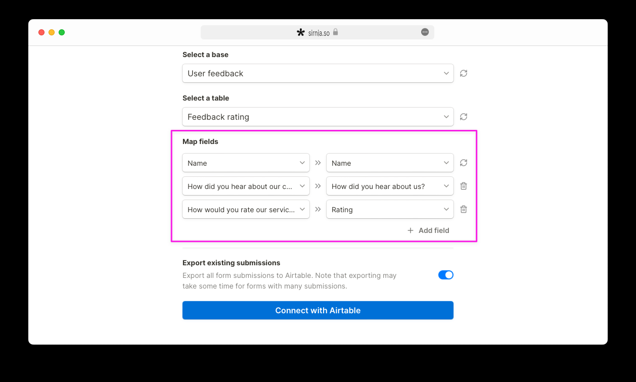This screenshot has width=636, height=382.
Task: Refresh fields icon beside the Name mapping row
Action: point(464,163)
